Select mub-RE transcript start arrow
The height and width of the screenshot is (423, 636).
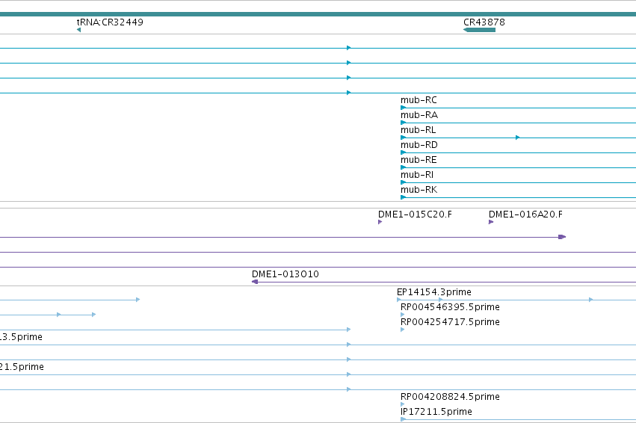403,167
